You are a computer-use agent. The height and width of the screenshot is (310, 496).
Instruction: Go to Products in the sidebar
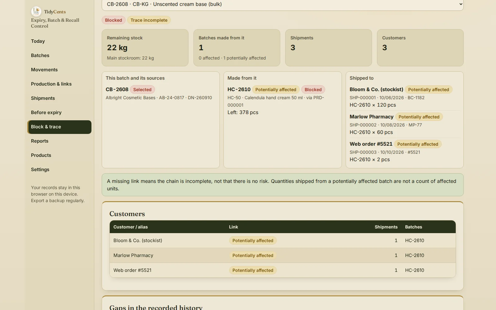(59, 155)
